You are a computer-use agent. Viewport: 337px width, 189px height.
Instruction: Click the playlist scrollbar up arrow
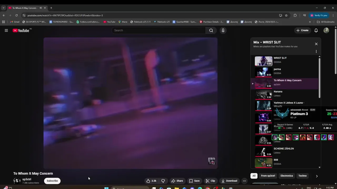click(x=320, y=56)
